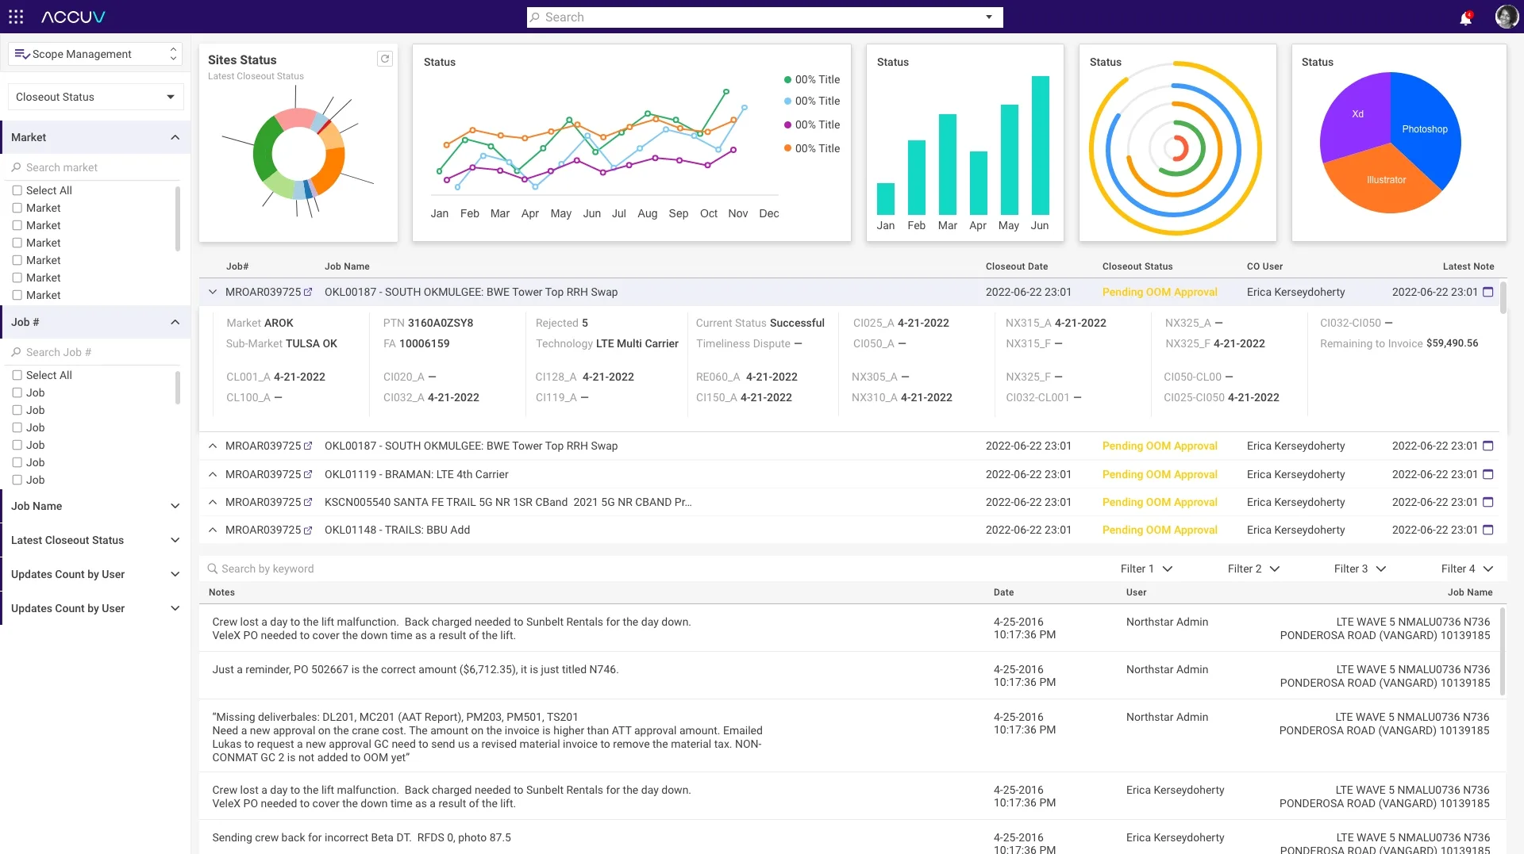This screenshot has width=1524, height=854.
Task: Expand the OKL01119 BRAMAN job row
Action: pos(213,474)
